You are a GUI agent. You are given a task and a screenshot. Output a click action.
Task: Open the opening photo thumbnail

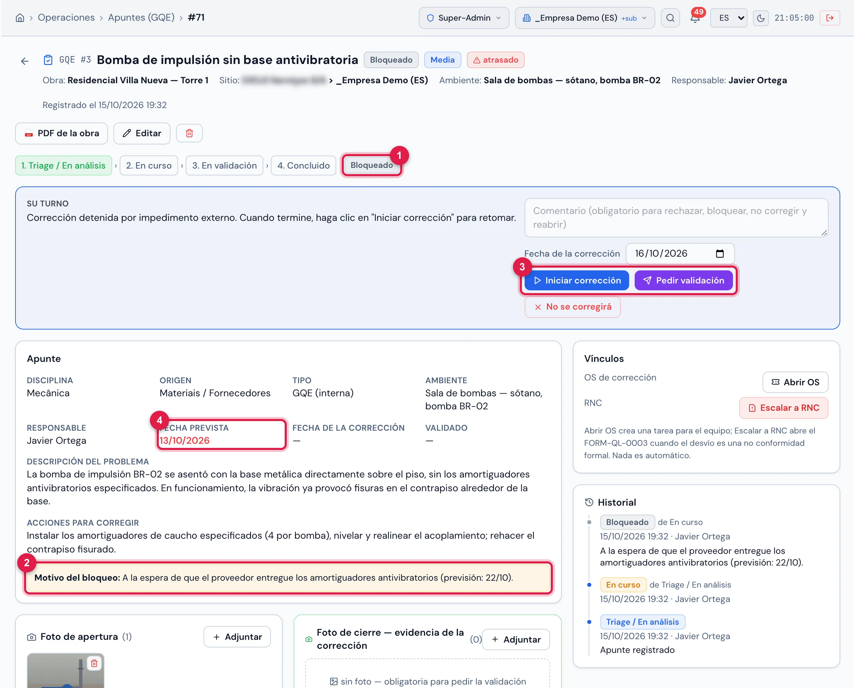(x=65, y=670)
